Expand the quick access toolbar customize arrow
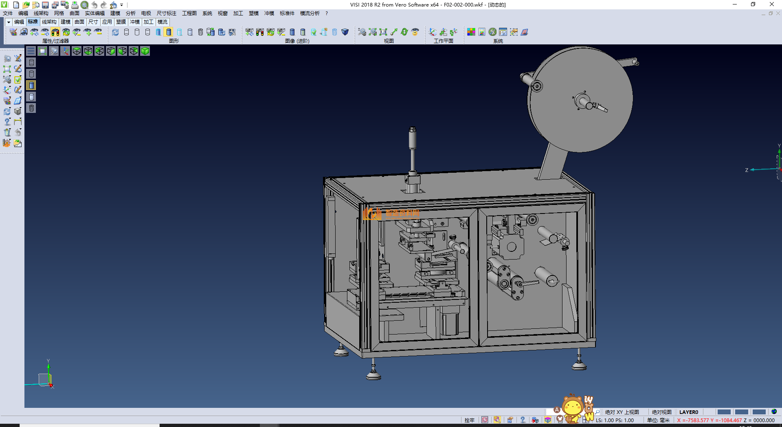The width and height of the screenshot is (782, 427). click(x=121, y=5)
